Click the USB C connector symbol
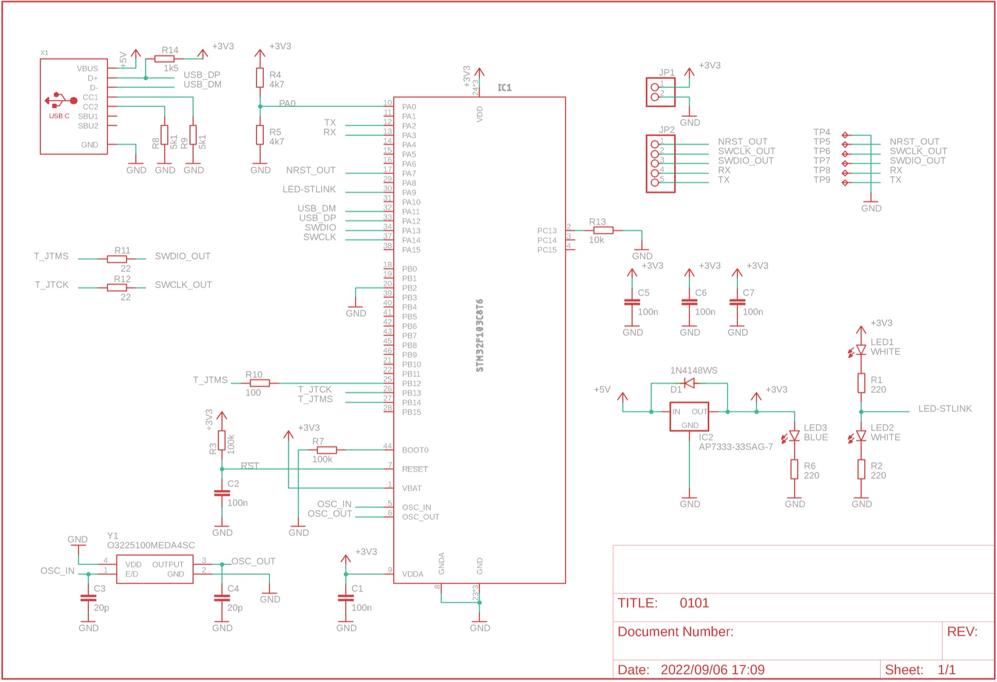997x682 pixels. tap(61, 100)
